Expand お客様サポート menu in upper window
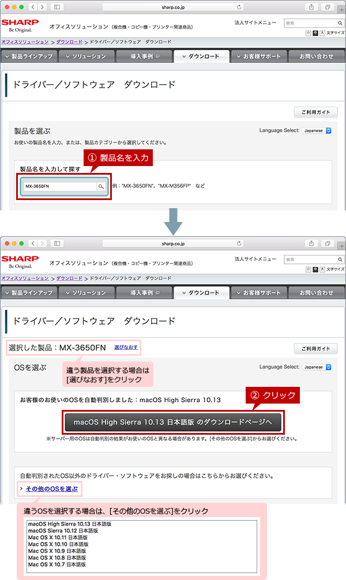 259,57
